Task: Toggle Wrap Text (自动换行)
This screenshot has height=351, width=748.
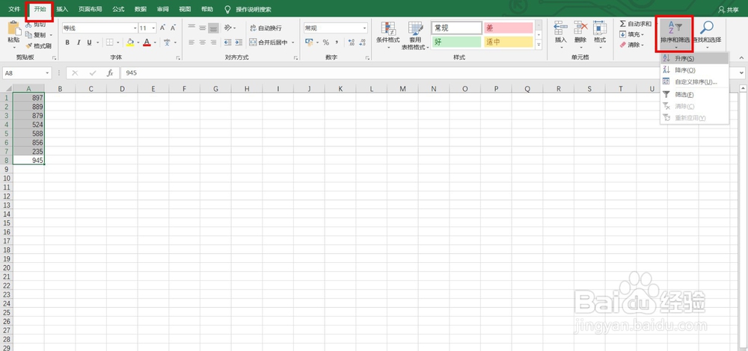Action: [266, 28]
